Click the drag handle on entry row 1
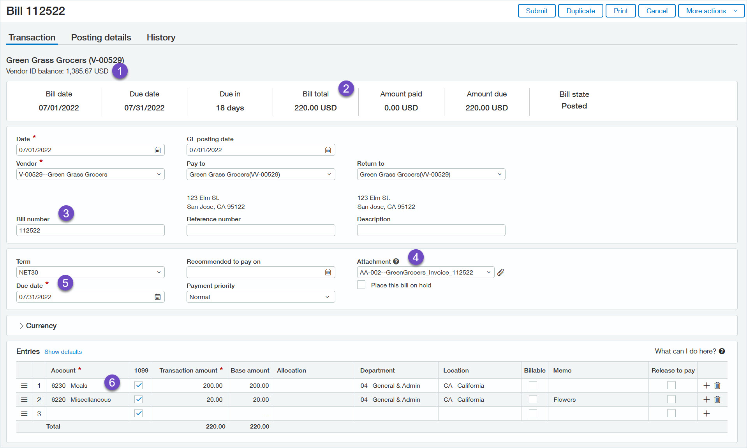Viewport: 747px width, 448px height. 24,385
